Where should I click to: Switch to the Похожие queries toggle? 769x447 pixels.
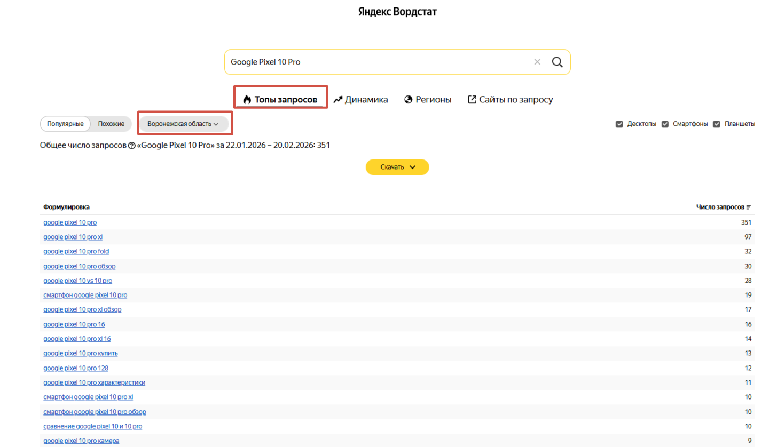111,124
